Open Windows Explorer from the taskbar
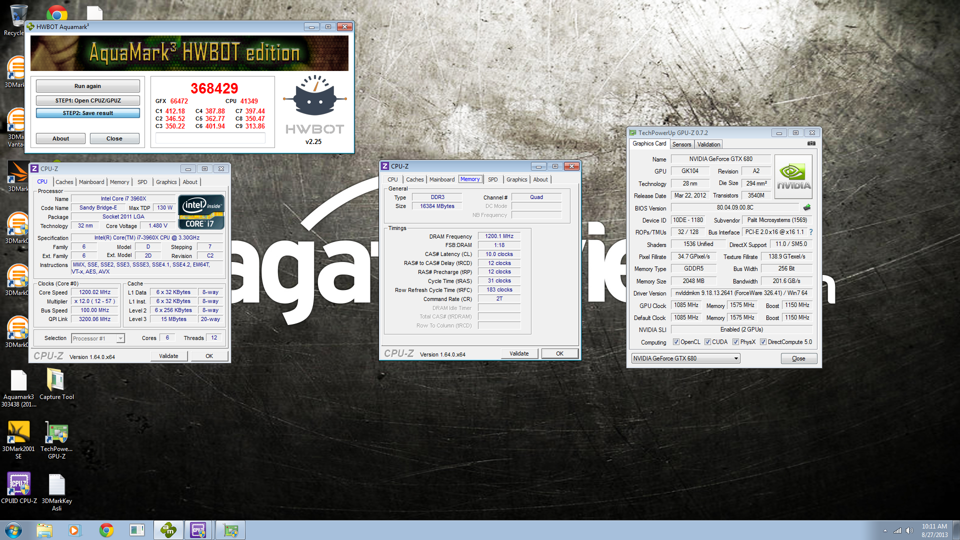 coord(44,530)
